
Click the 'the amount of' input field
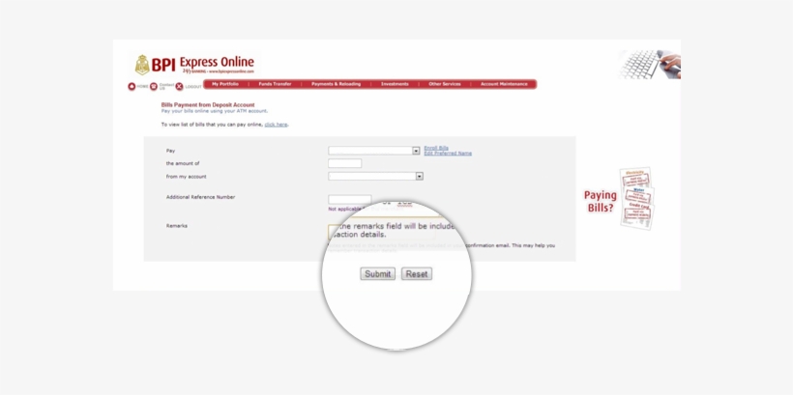click(x=344, y=163)
